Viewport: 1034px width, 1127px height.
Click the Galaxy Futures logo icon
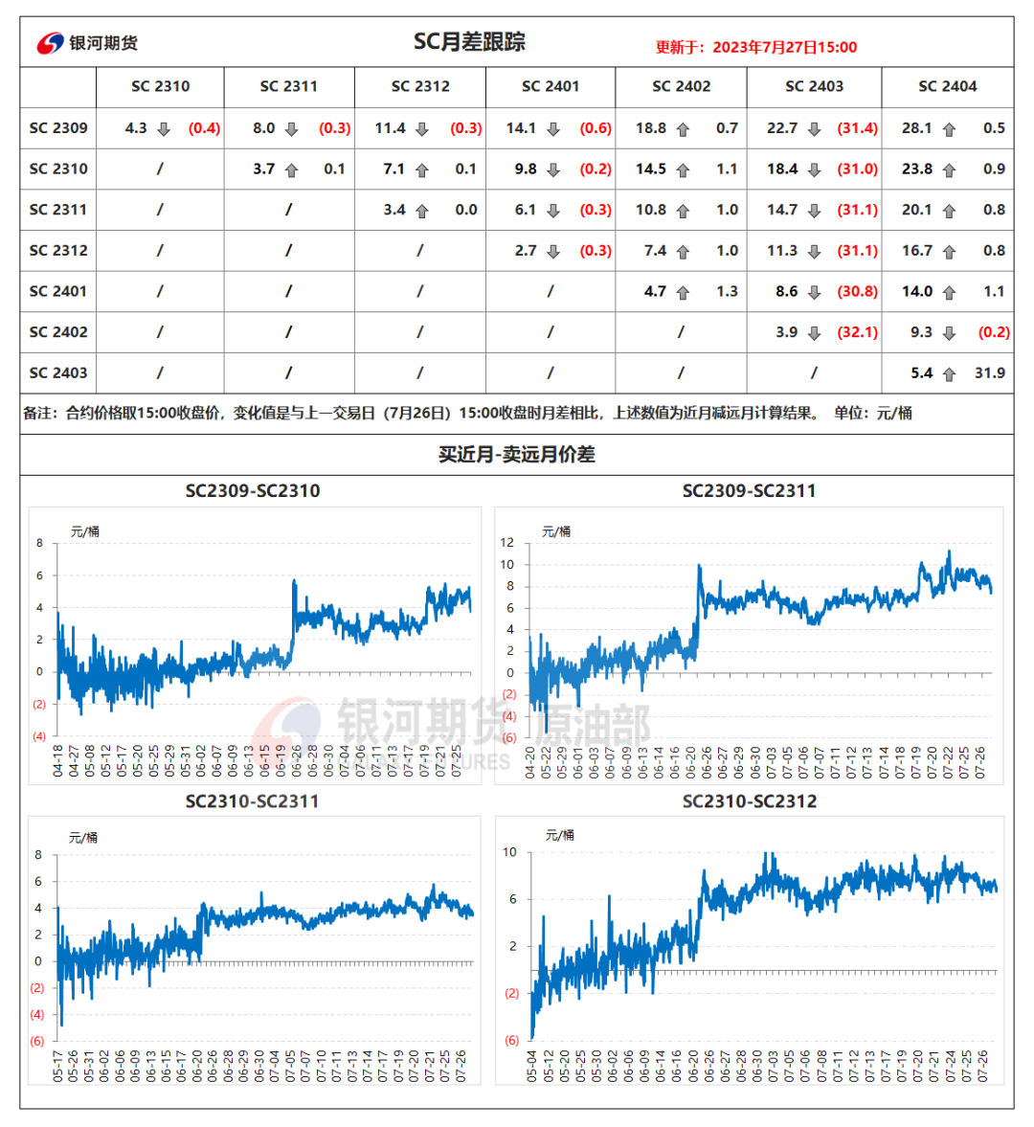[x=51, y=43]
